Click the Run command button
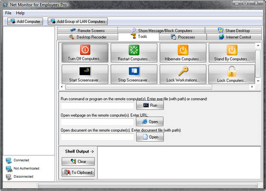266x191 pixels. click(x=150, y=105)
